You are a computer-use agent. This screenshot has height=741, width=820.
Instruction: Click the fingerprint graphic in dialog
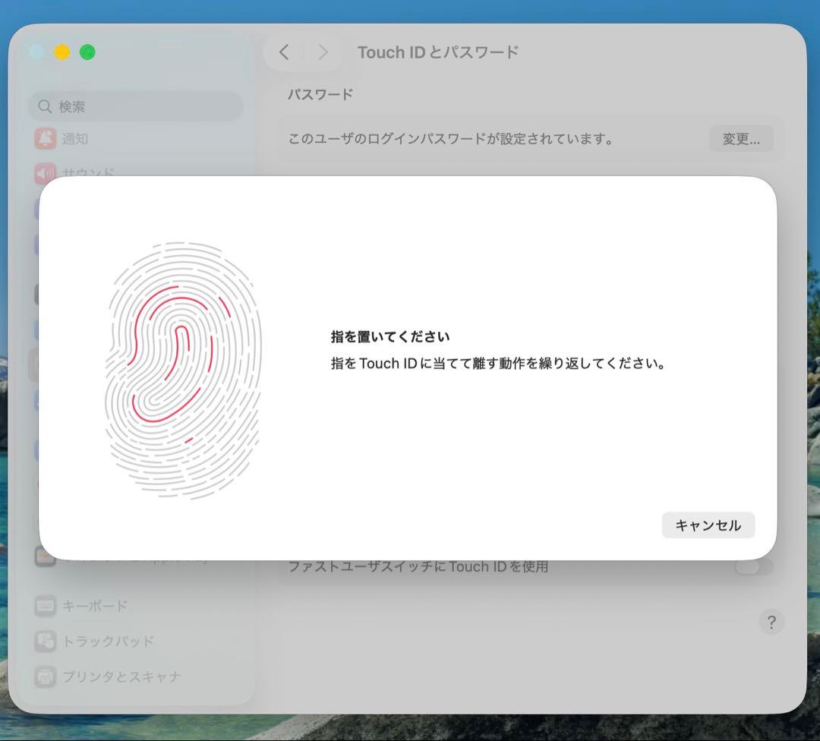(x=183, y=370)
